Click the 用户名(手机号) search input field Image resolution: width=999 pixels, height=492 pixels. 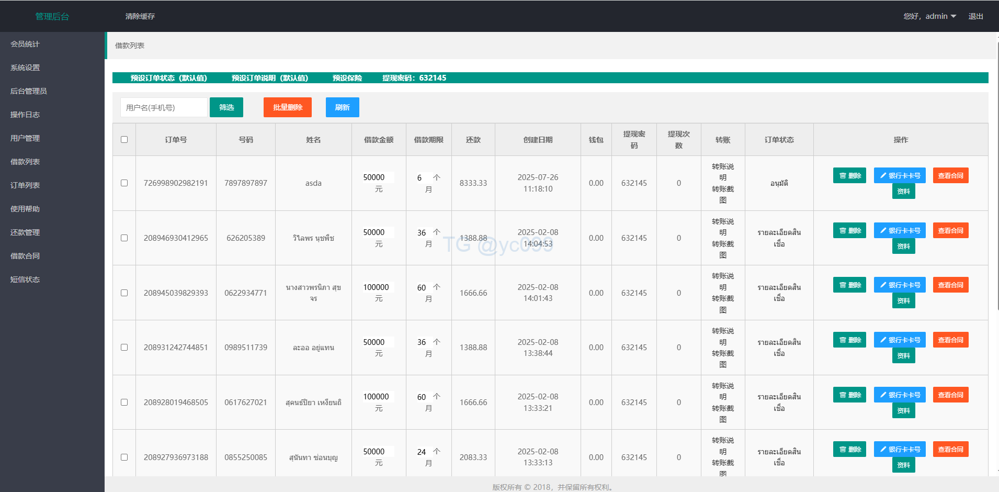[x=164, y=107]
